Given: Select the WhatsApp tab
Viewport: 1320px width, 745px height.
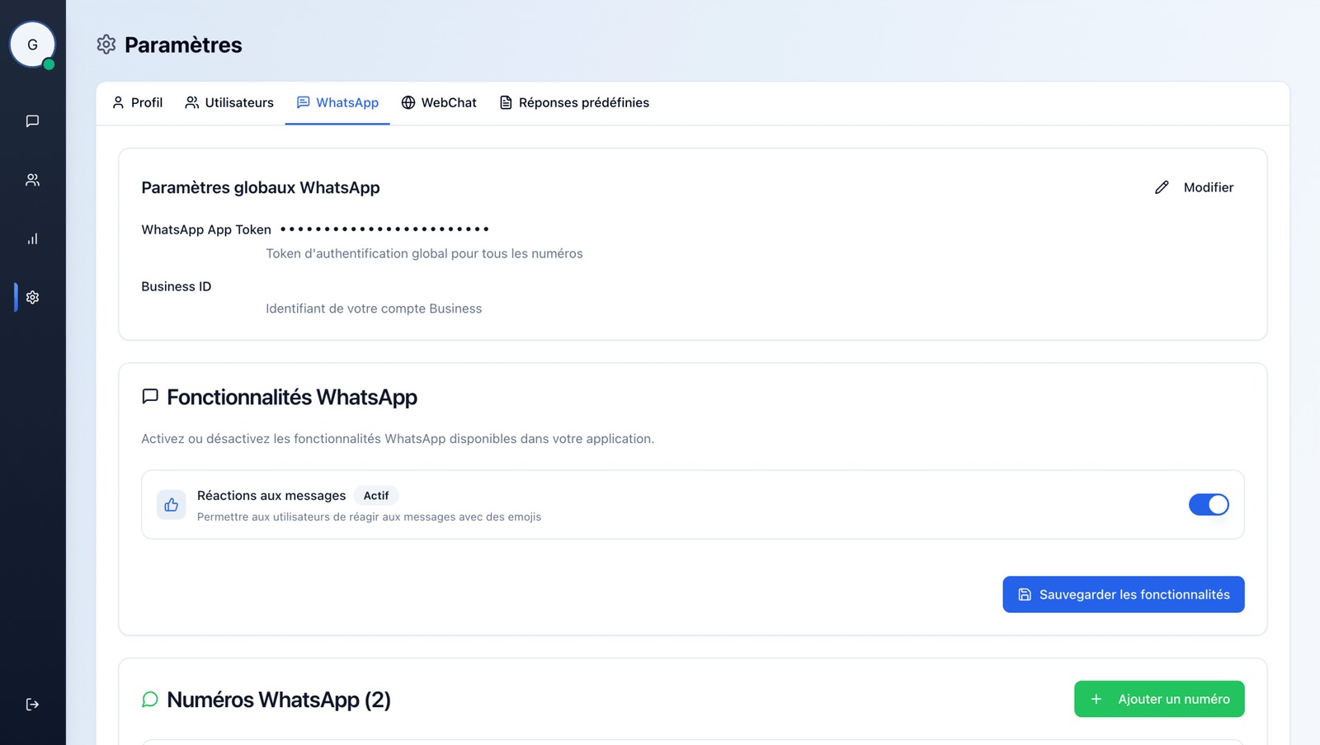Looking at the screenshot, I should [337, 102].
